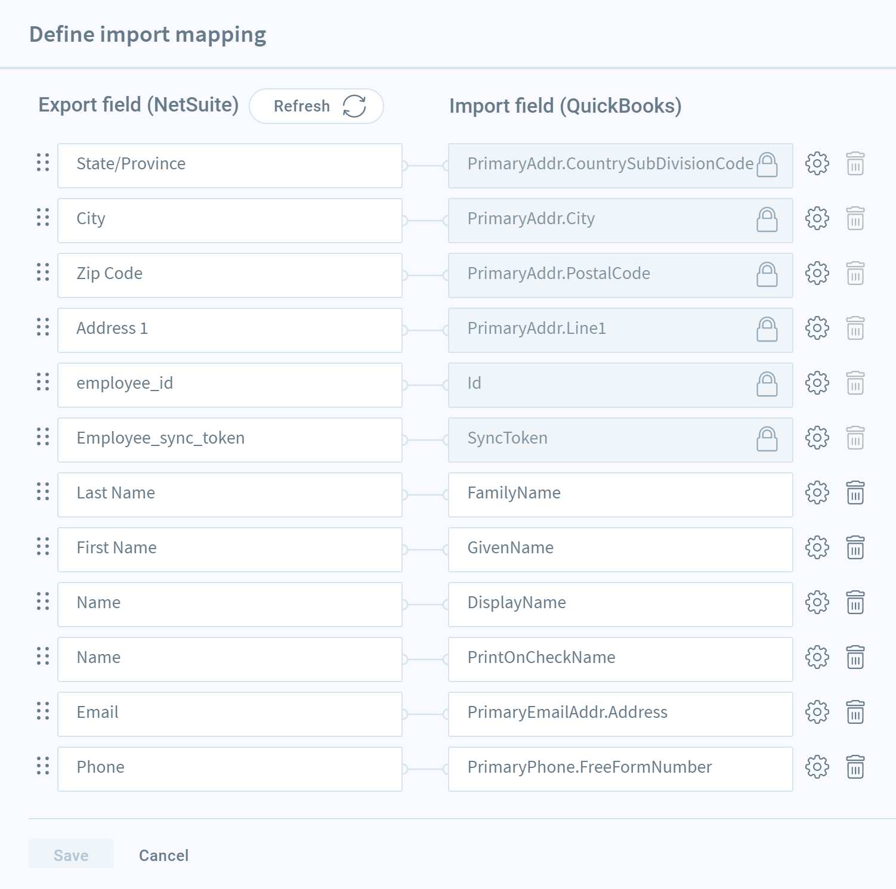Open settings gear for employee_id mapping

[817, 383]
